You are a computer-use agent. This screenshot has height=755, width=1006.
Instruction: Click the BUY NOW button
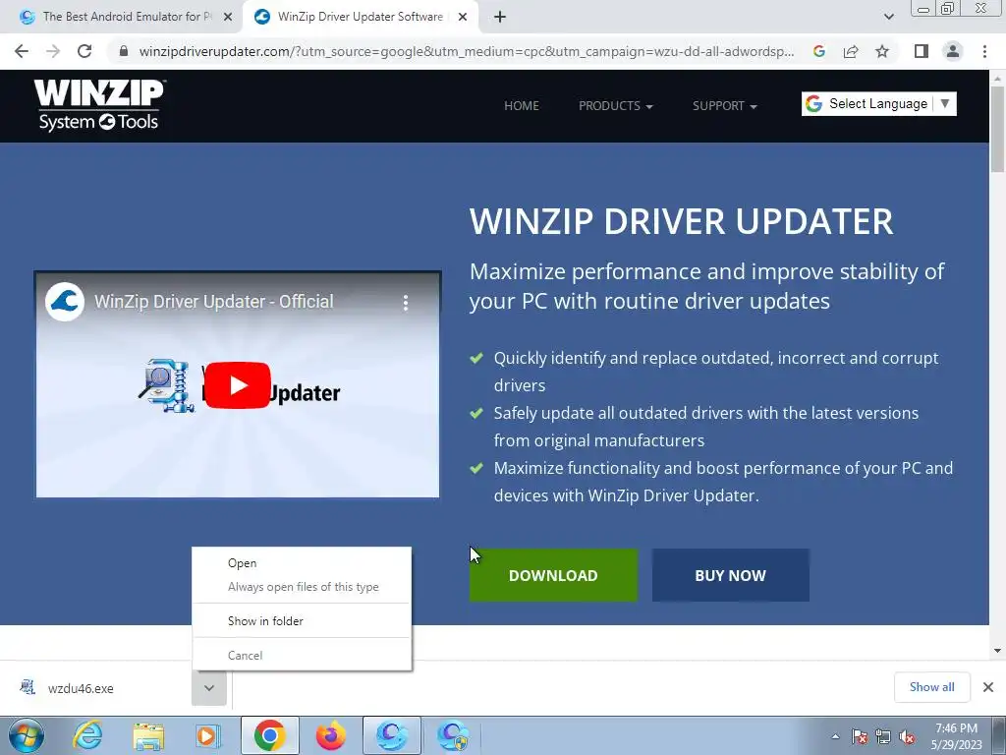pos(730,575)
